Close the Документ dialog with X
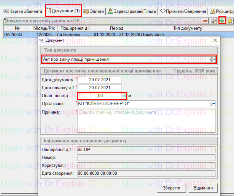 (214, 40)
